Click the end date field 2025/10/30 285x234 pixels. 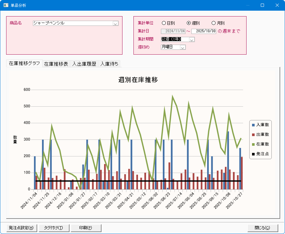click(204, 31)
